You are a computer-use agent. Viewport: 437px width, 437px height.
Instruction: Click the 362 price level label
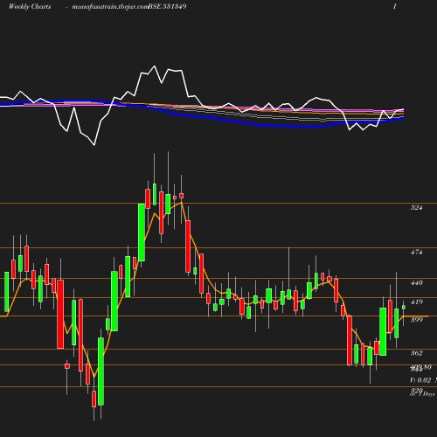(x=416, y=353)
